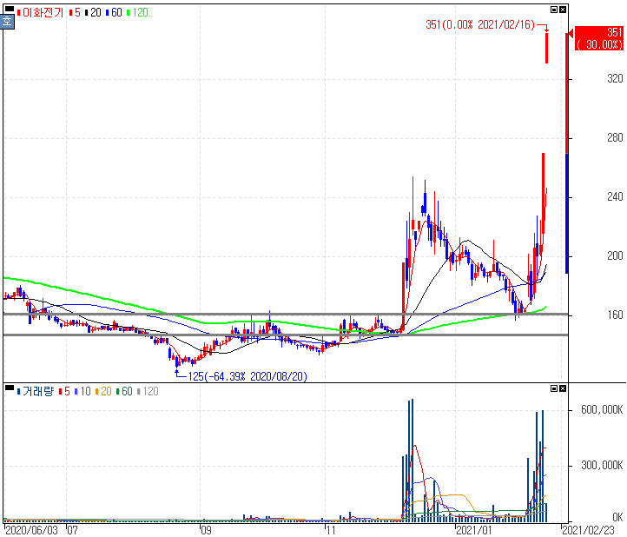The image size is (627, 537).
Task: Select the red 5-day price moving average legend
Action: (75, 13)
